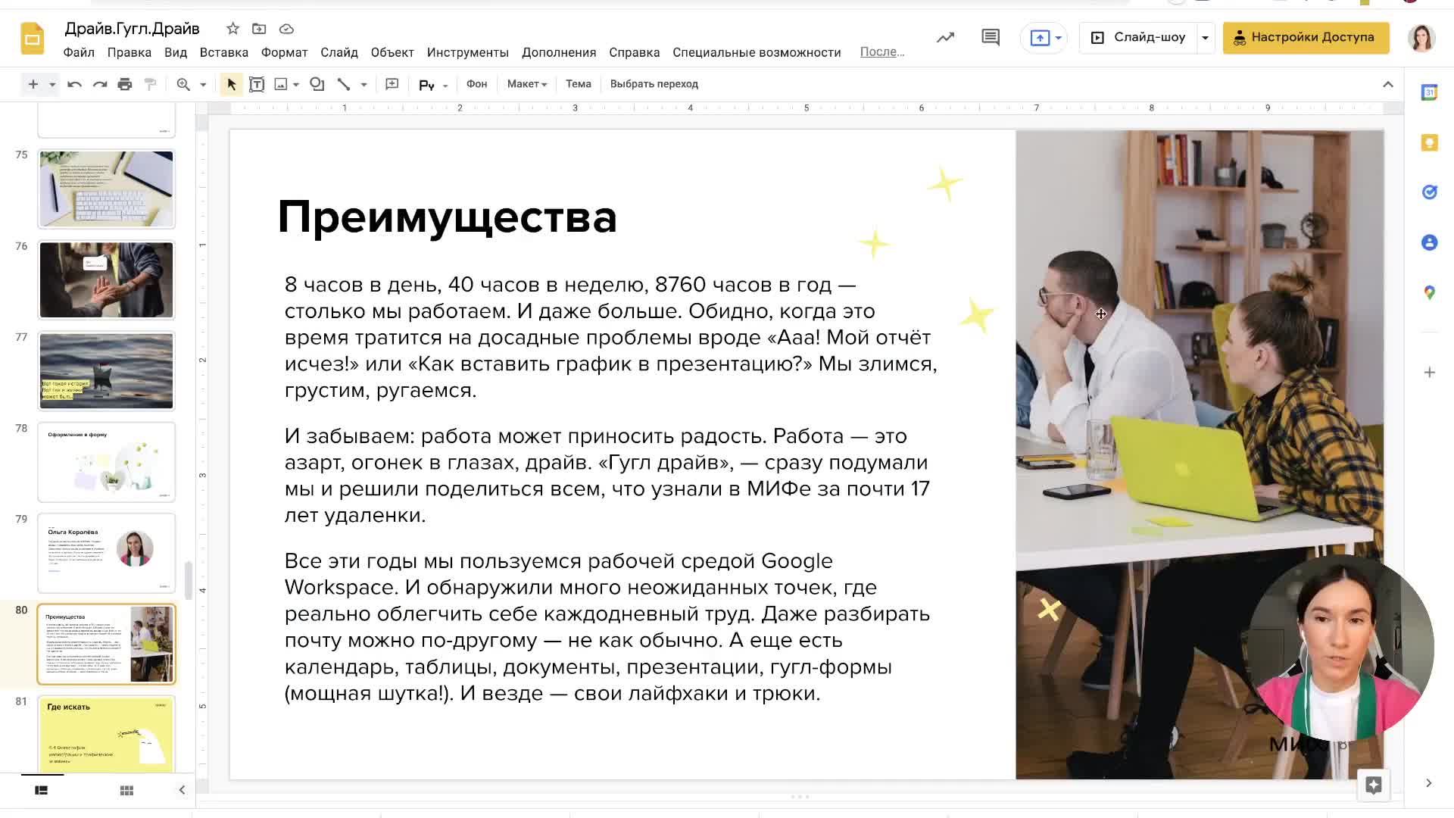Viewport: 1454px width, 818px height.
Task: Open Google Maps side panel
Action: click(1429, 292)
